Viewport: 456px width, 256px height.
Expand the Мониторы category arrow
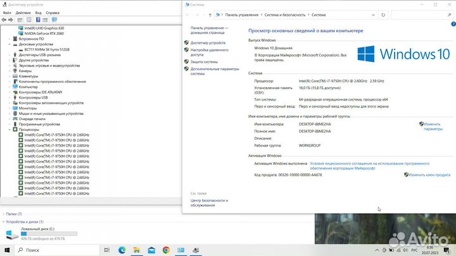pos(9,108)
